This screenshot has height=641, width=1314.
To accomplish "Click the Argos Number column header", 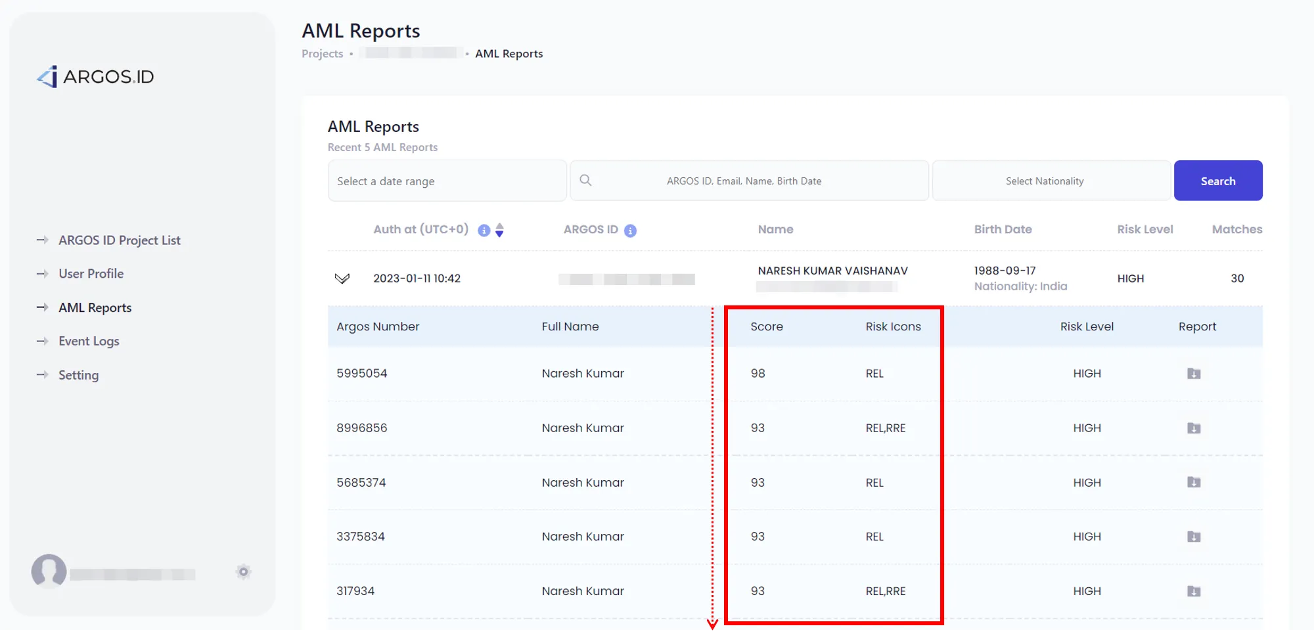I will [378, 326].
